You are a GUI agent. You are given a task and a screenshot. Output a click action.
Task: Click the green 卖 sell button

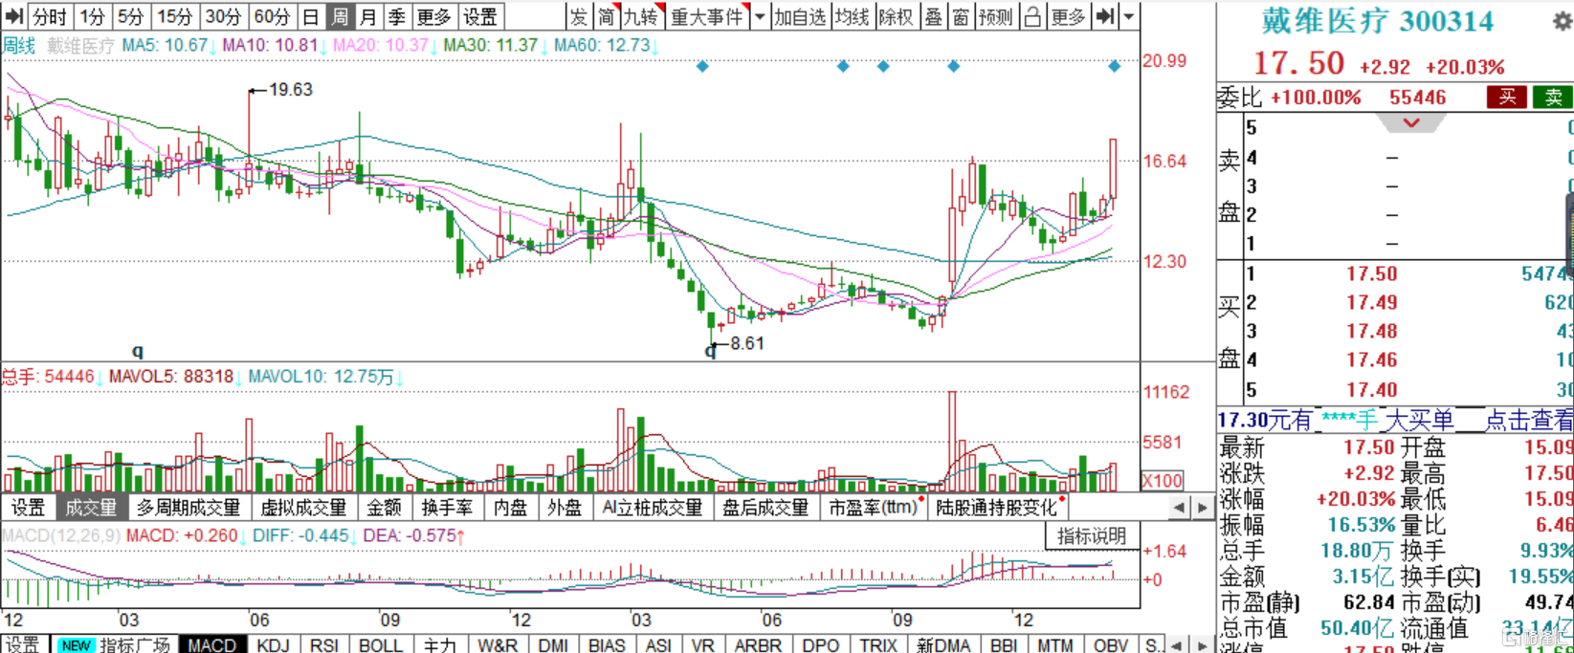pos(1553,97)
